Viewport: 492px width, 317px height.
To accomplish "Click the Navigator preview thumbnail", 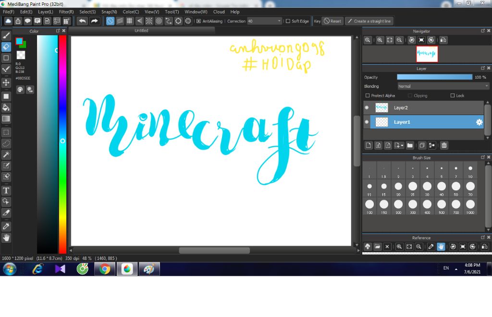I will pos(427,54).
